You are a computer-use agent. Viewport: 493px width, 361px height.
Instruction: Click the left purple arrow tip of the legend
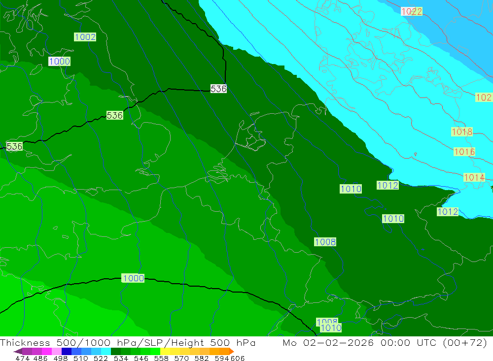17,351
